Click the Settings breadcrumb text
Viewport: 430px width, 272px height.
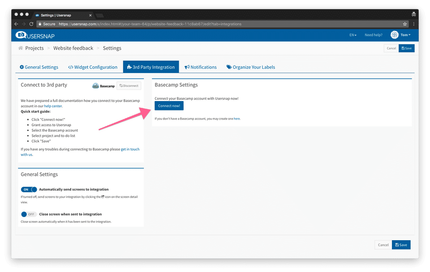pyautogui.click(x=112, y=48)
